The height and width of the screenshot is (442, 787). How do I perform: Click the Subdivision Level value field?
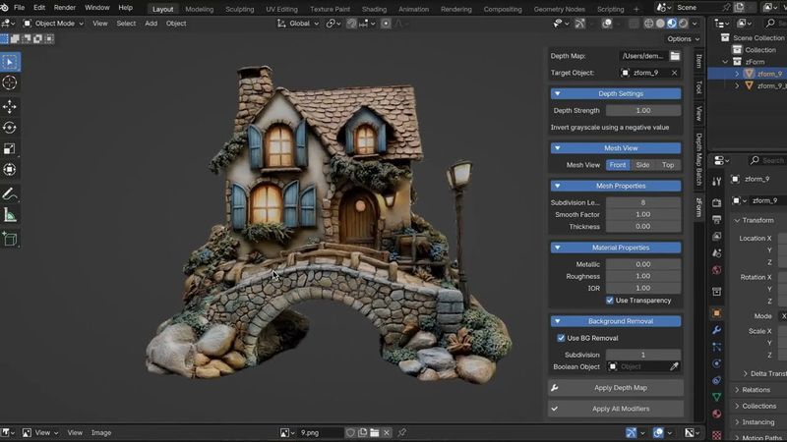click(643, 202)
